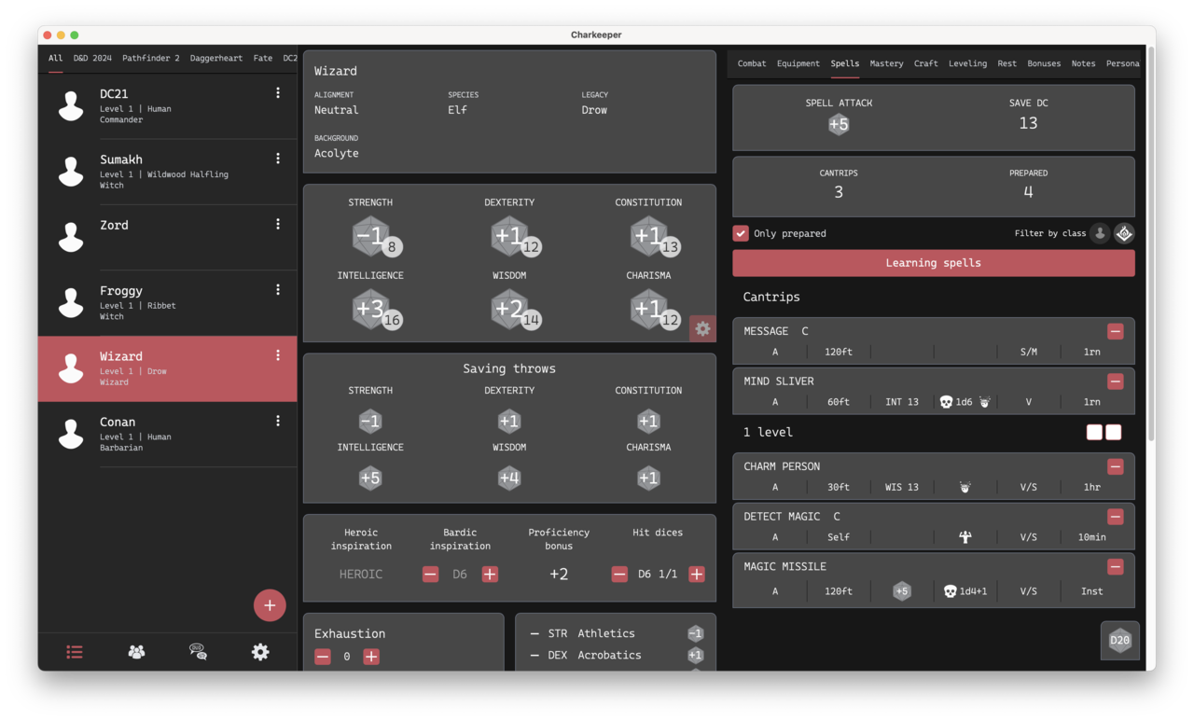Viewport: 1194px width, 721px height.
Task: Increase Exhaustion with plus button
Action: [371, 657]
